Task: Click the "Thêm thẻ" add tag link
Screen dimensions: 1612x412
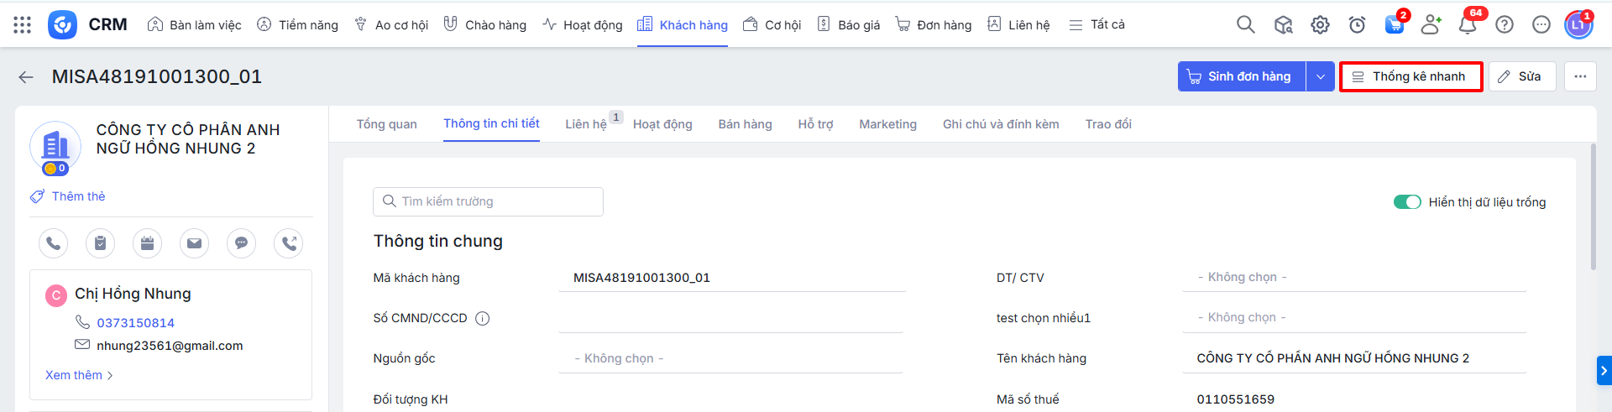Action: (x=77, y=196)
